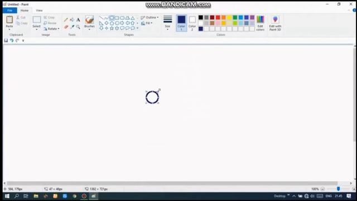Select the Magnifier tool

78,27
